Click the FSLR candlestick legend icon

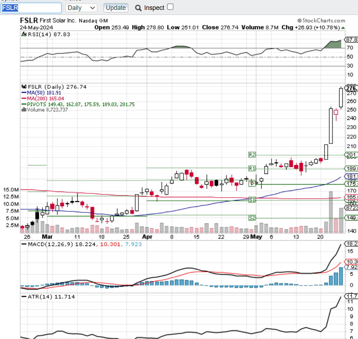24,87
